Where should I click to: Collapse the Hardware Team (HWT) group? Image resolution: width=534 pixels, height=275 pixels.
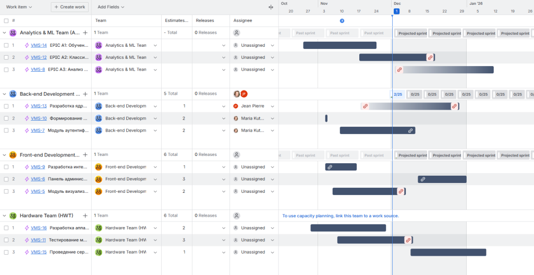click(4, 216)
